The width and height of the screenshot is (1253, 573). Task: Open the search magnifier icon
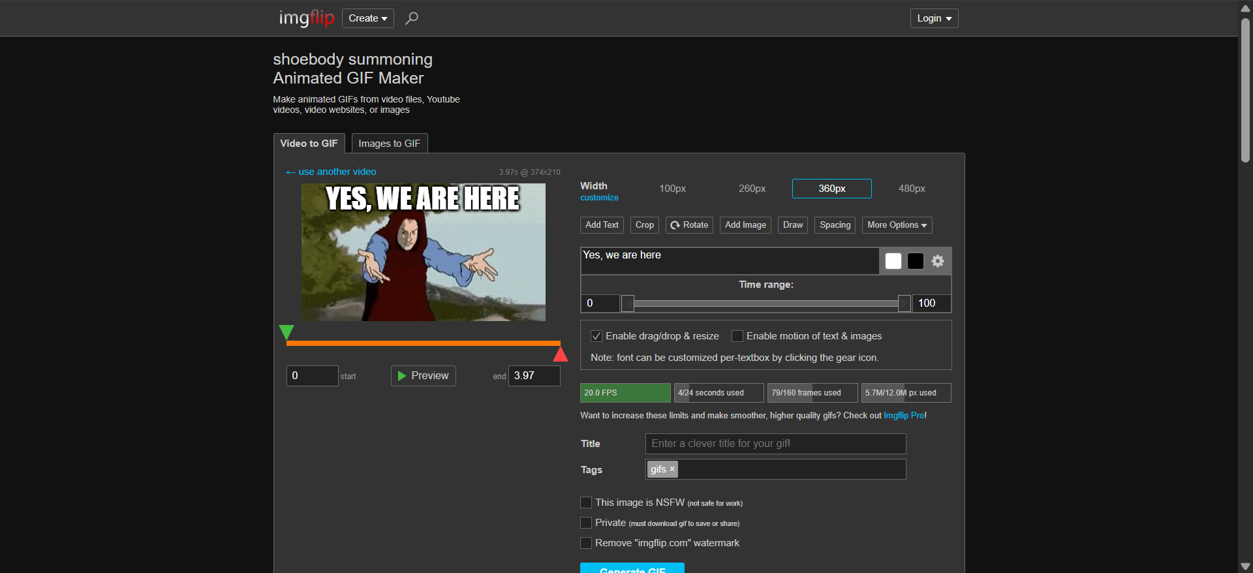(x=411, y=18)
